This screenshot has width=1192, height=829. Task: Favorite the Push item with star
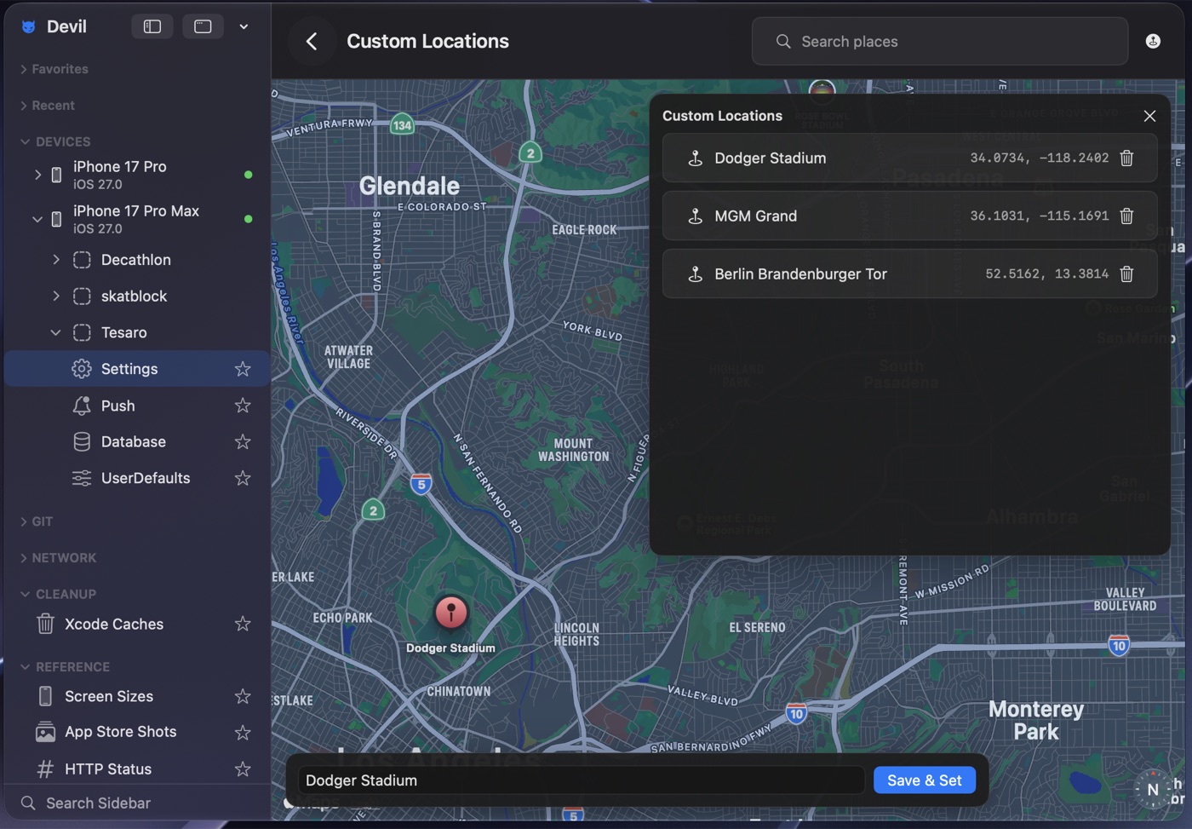tap(243, 406)
